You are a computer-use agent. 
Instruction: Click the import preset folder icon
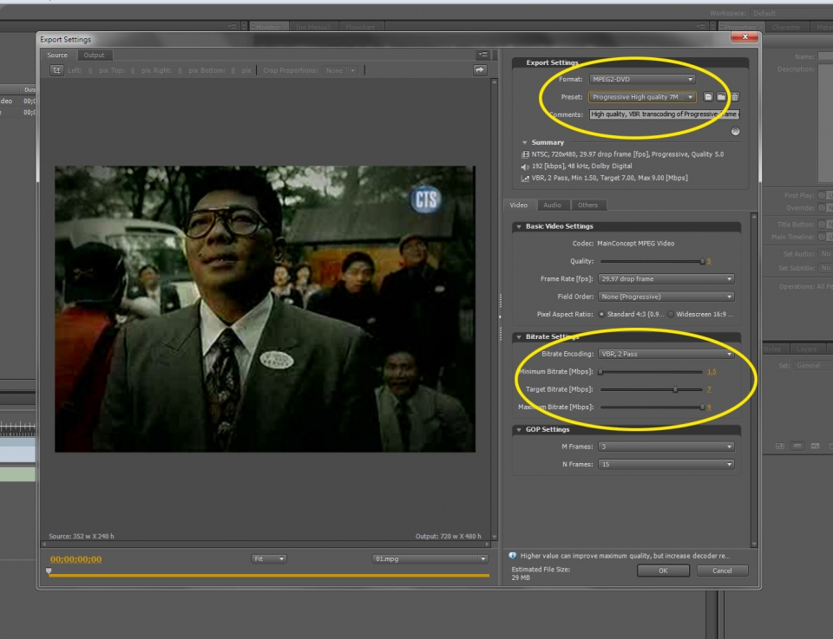click(x=721, y=97)
